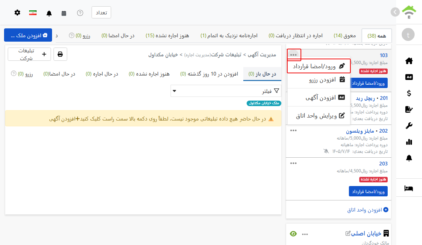Screen dimensions: 422x245
Task: Click the افزودن ملک blue button
Action: tap(28, 35)
